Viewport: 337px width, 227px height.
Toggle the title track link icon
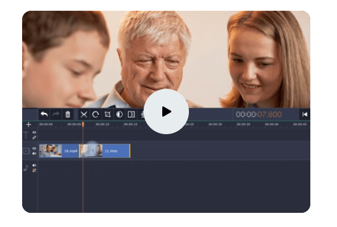tap(34, 138)
